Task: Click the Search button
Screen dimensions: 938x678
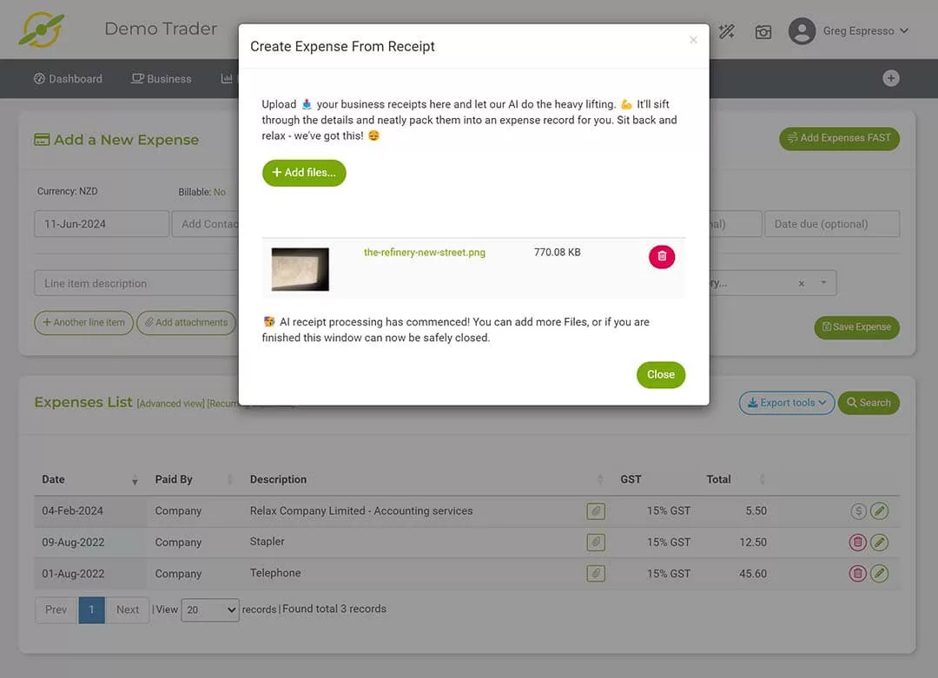Action: pyautogui.click(x=869, y=403)
